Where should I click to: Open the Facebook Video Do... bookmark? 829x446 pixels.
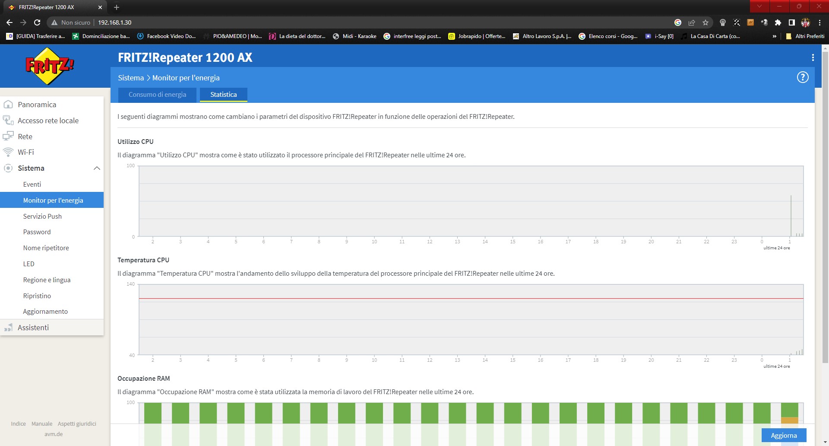tap(166, 36)
